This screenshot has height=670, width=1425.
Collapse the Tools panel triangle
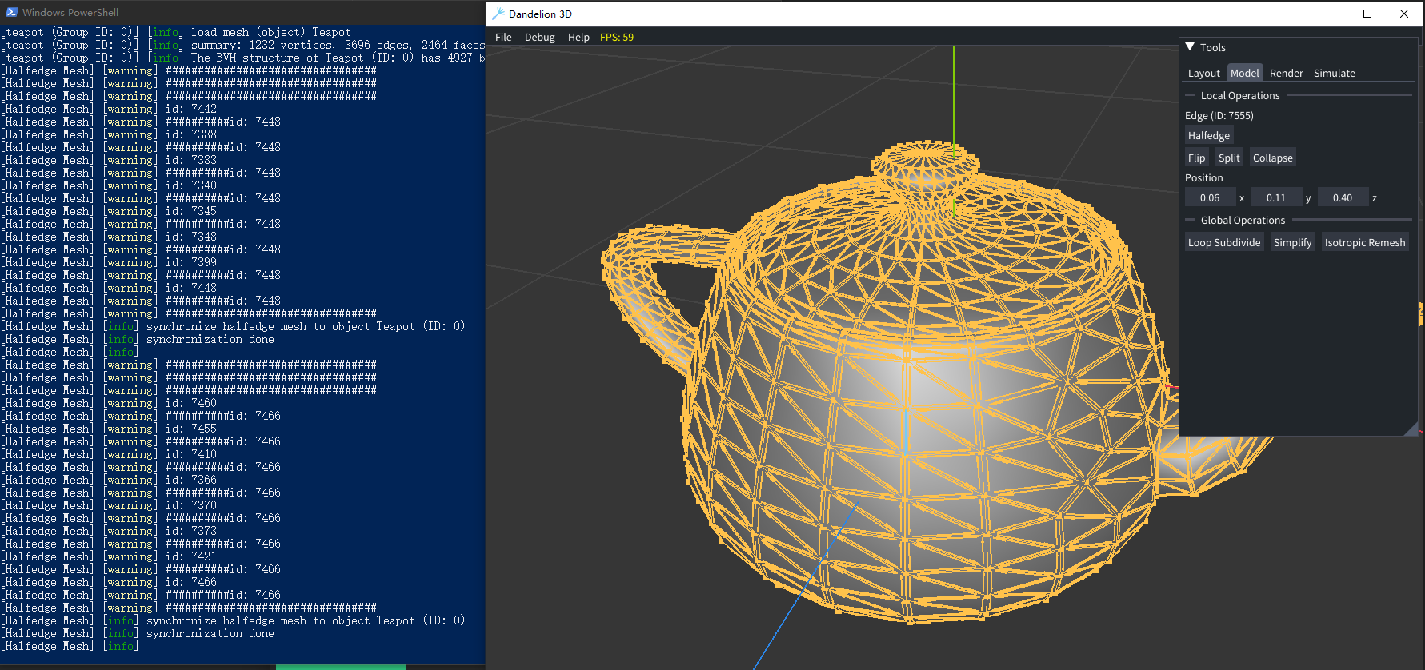(x=1190, y=47)
